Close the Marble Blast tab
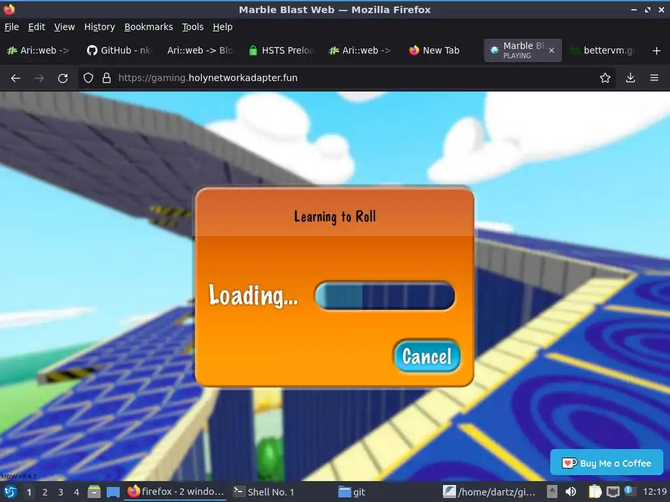 (x=552, y=50)
